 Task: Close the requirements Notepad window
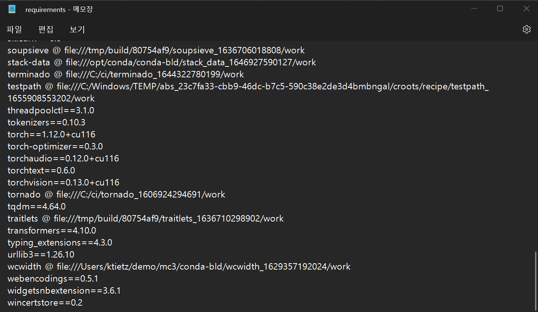[526, 9]
